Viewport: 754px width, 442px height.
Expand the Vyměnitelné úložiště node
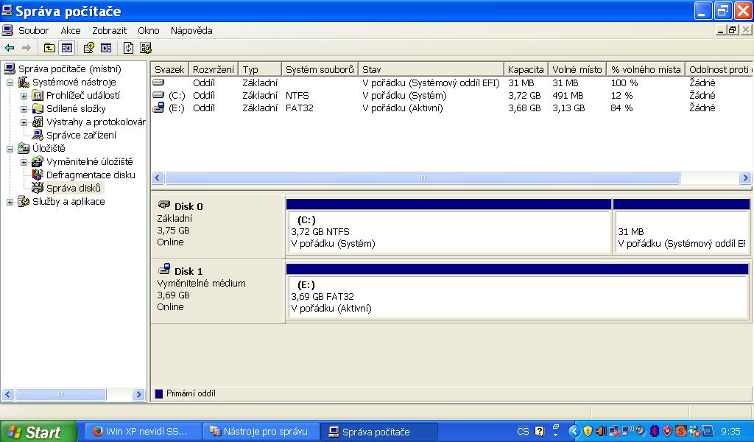(x=24, y=162)
